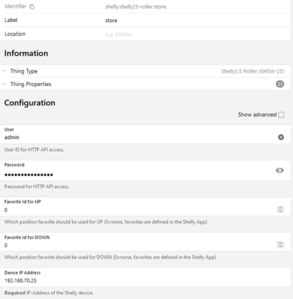
Task: Increase Favorite Id for UP value
Action: click(x=280, y=208)
